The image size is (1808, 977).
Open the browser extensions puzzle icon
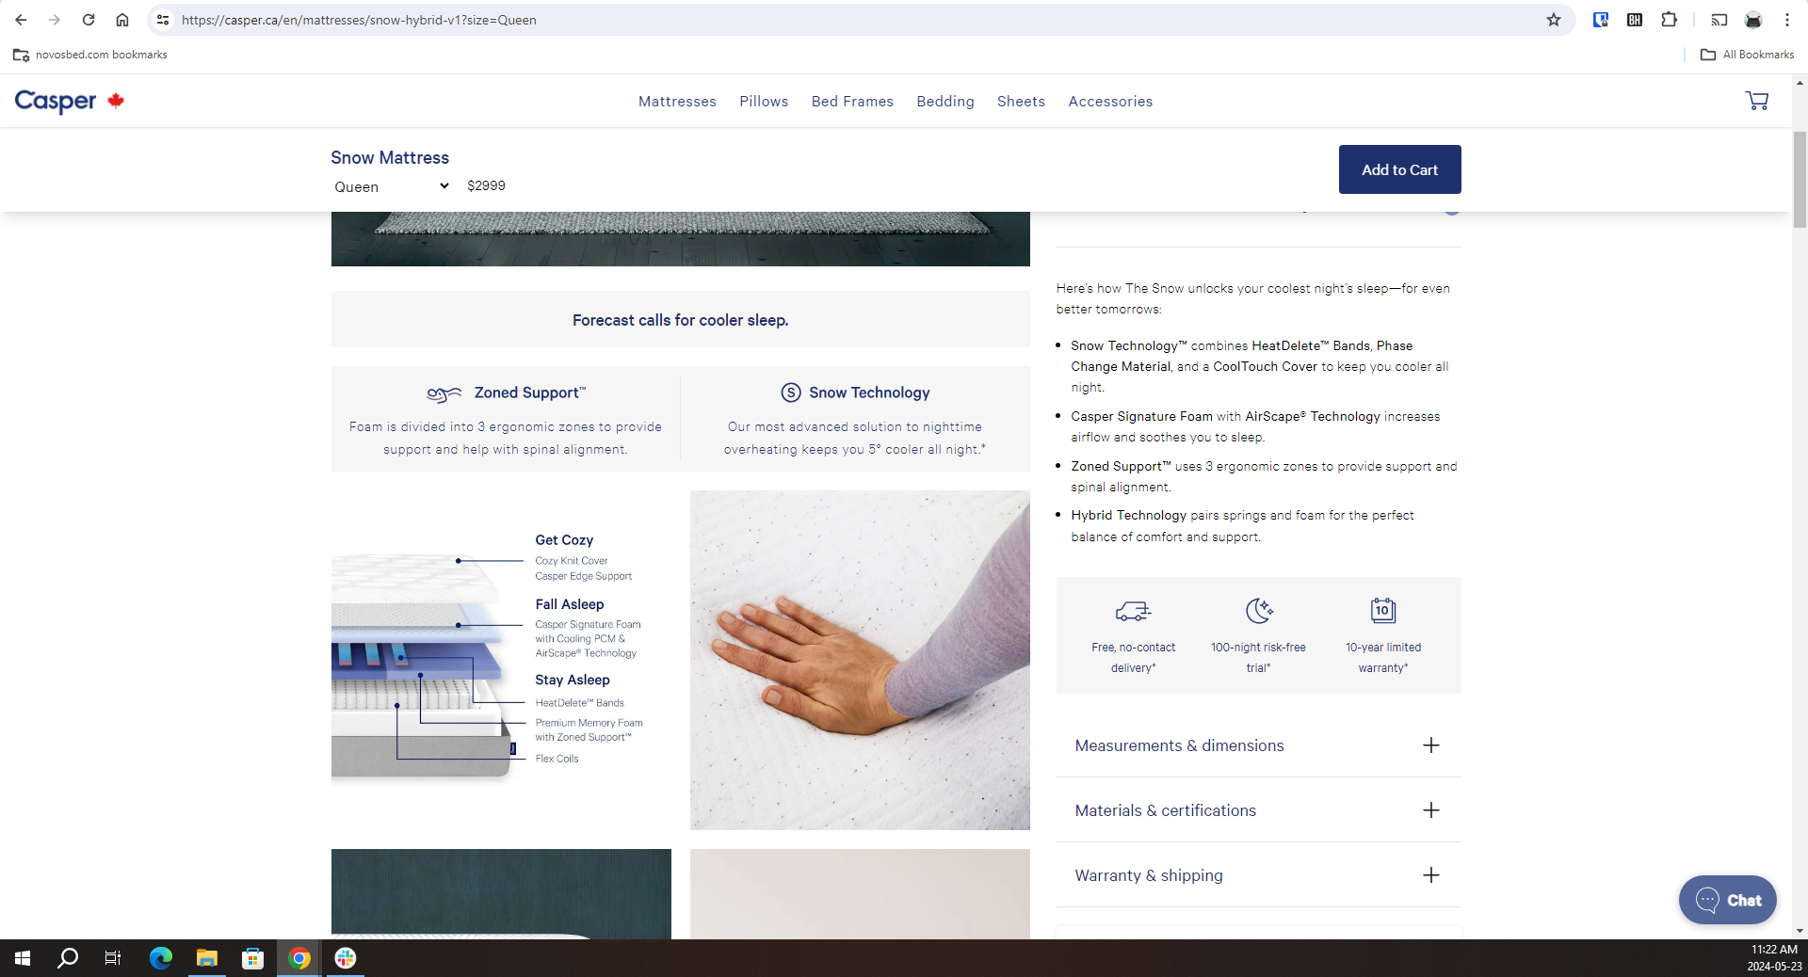[1669, 20]
